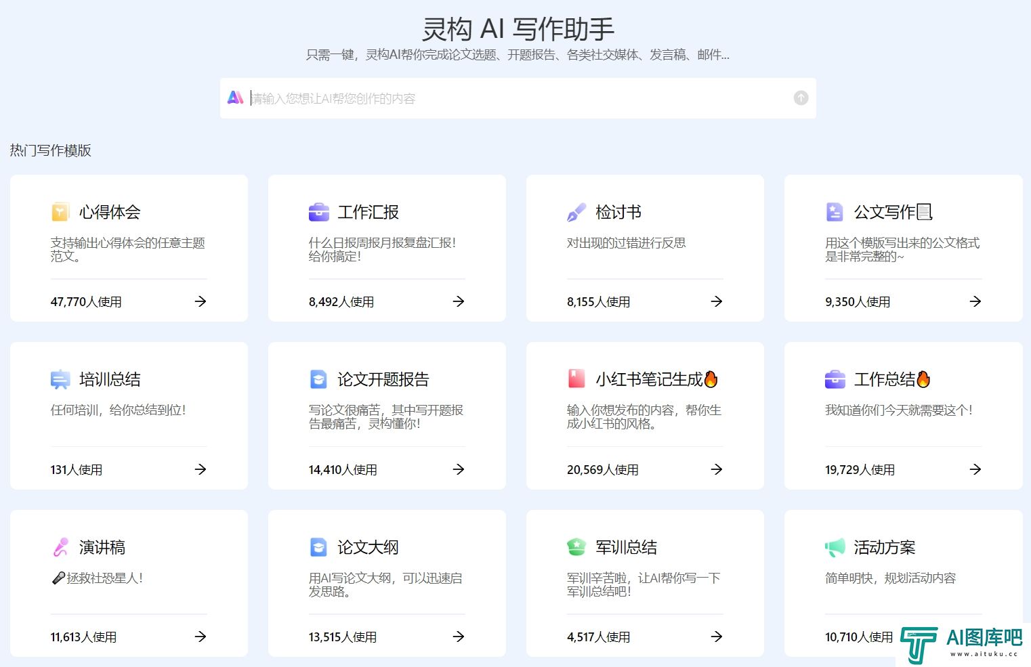Viewport: 1031px width, 667px height.
Task: Click the 20,569人使用 usage count
Action: coord(603,470)
